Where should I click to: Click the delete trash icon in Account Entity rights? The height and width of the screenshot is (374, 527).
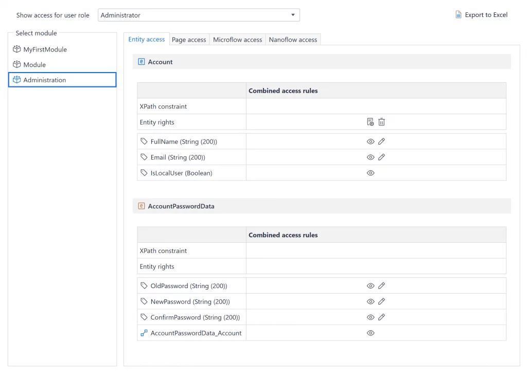point(381,122)
